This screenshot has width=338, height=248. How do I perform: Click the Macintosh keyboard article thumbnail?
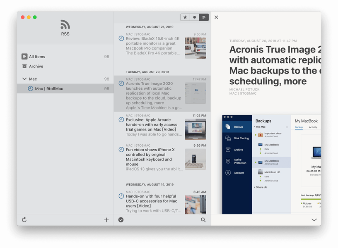click(195, 159)
